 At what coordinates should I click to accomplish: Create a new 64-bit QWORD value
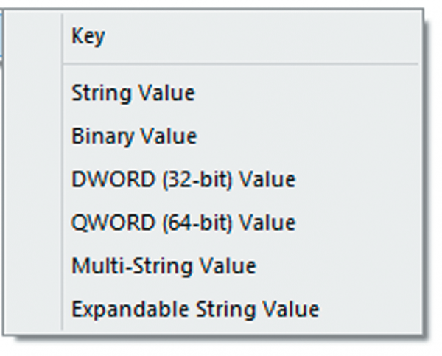click(x=183, y=222)
